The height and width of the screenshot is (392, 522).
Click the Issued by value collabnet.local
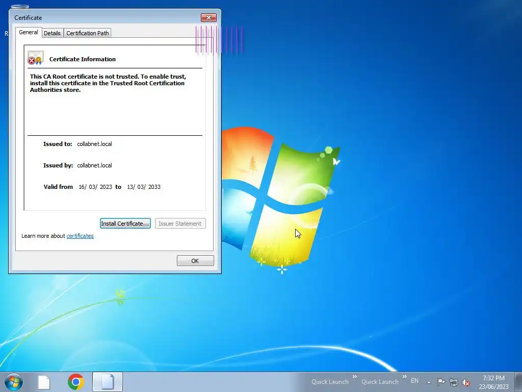coord(94,165)
